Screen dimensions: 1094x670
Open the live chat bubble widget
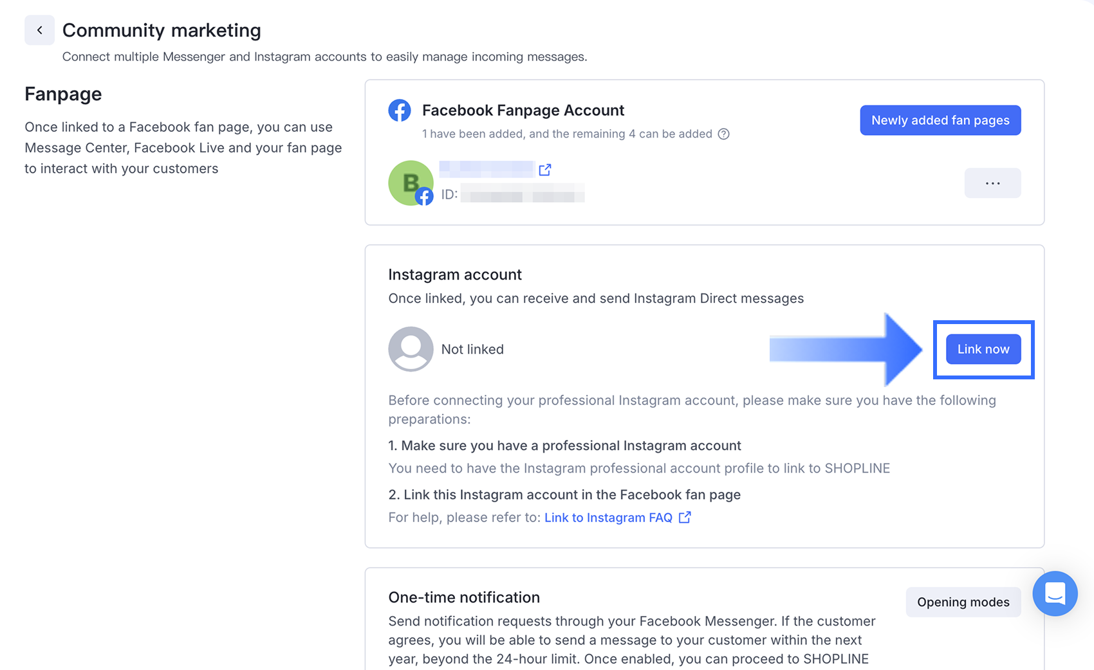click(x=1055, y=593)
